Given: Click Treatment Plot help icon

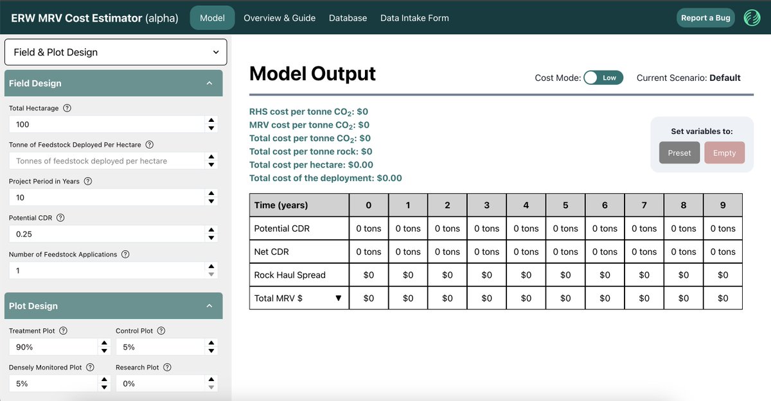Looking at the screenshot, I should point(63,331).
